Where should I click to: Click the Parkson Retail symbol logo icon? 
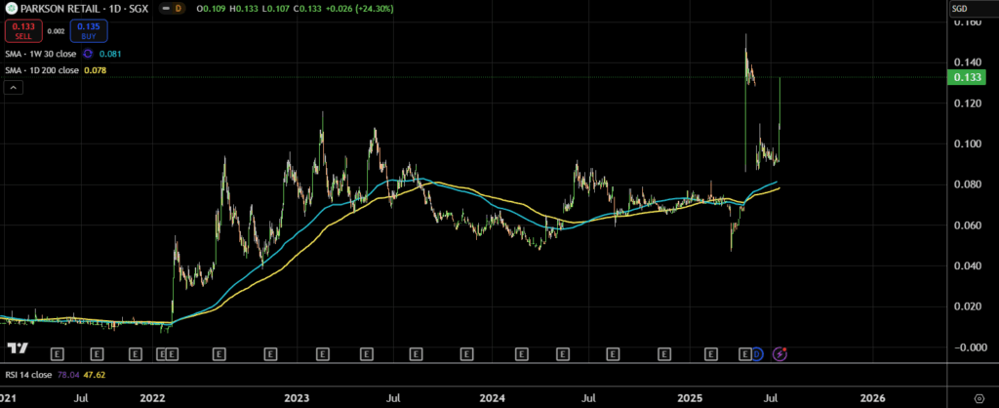8,9
